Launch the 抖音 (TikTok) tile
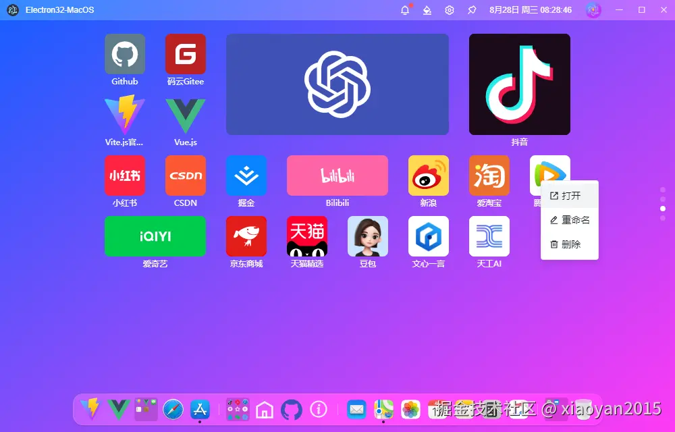 (x=519, y=84)
